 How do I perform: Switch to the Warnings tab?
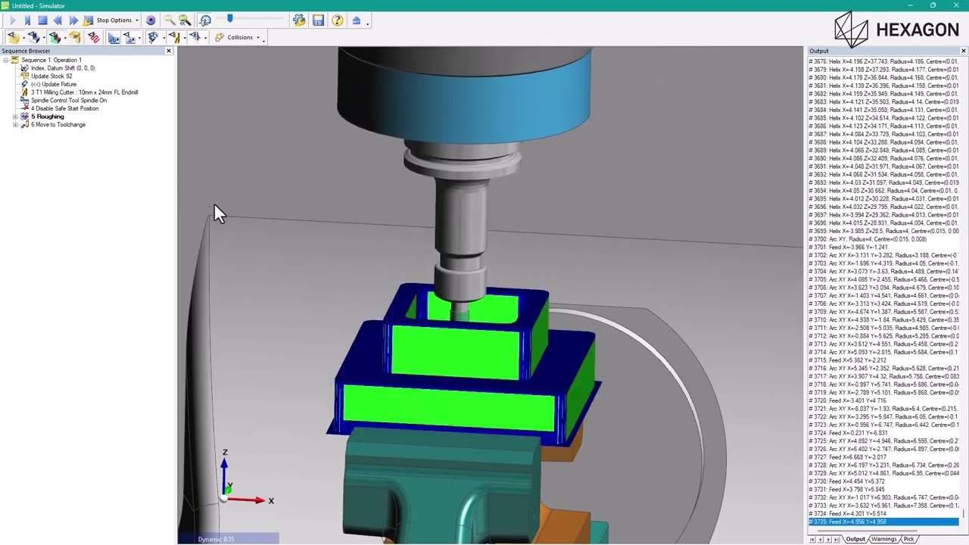pos(883,539)
